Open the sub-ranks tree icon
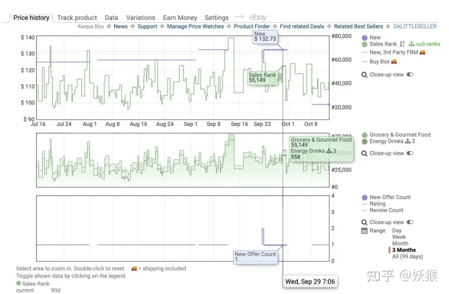The height and width of the screenshot is (294, 449). coord(412,44)
